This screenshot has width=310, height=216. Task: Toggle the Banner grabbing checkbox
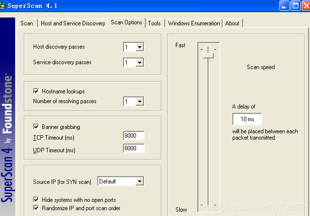(36, 126)
